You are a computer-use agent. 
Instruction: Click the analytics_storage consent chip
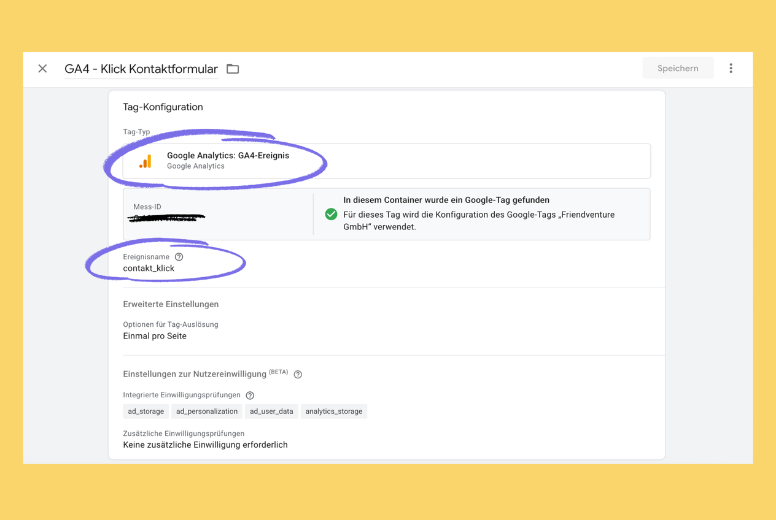pyautogui.click(x=334, y=411)
